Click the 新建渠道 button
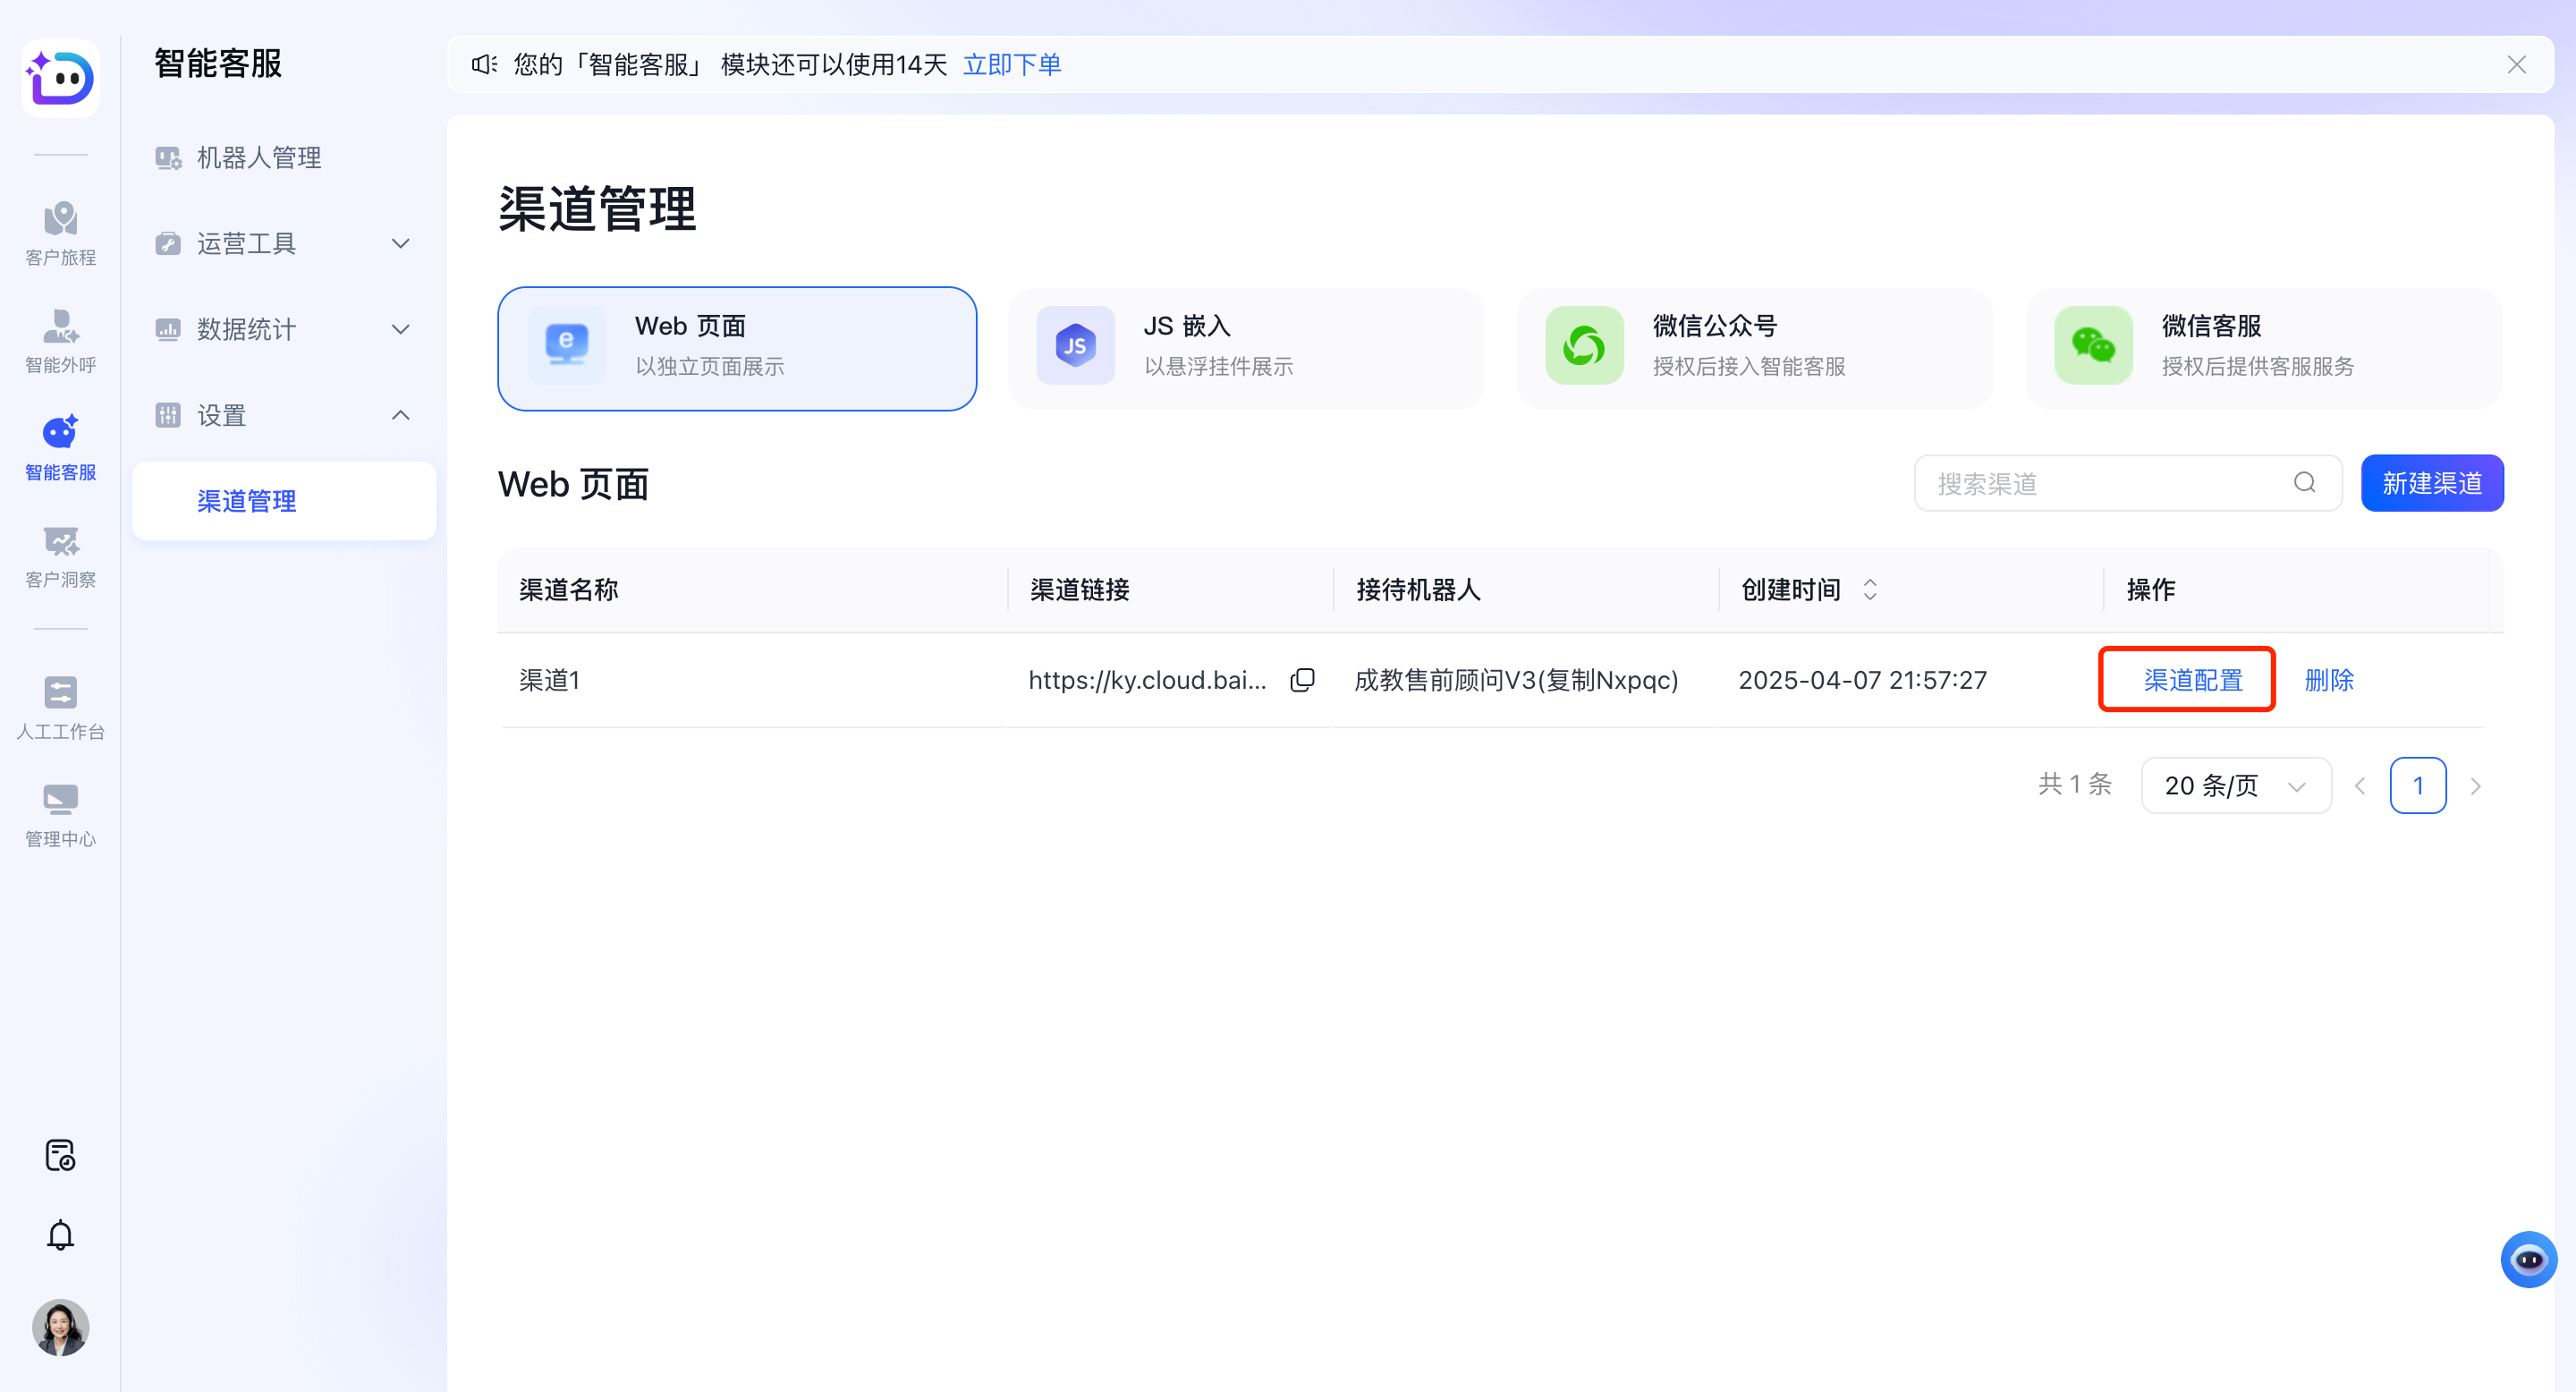 pos(2431,483)
